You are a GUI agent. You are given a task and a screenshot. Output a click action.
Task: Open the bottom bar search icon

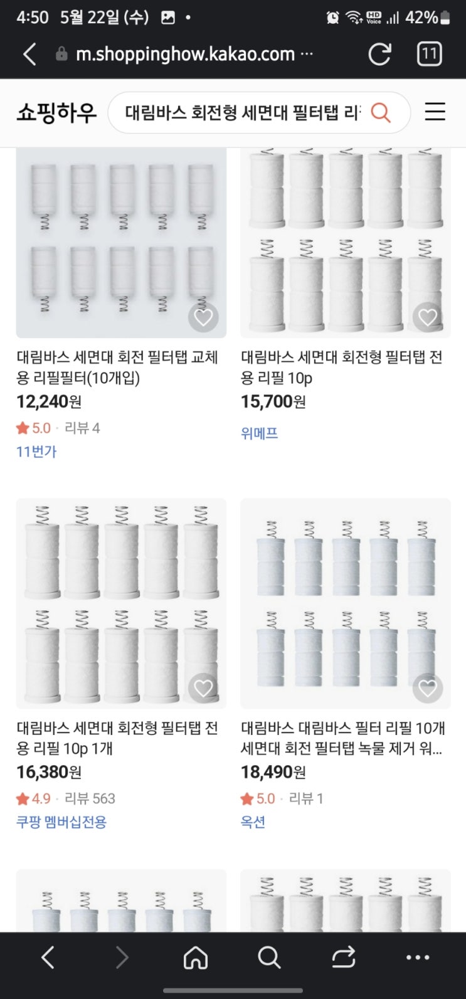[269, 958]
